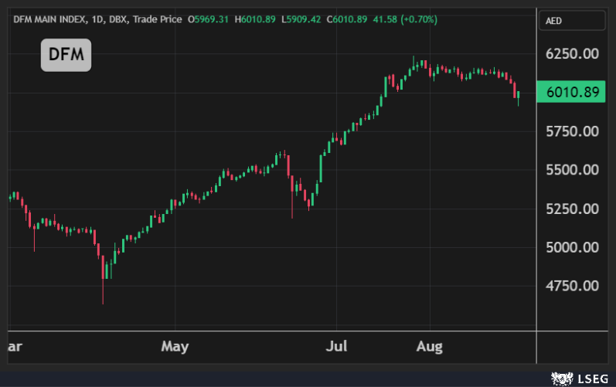The height and width of the screenshot is (387, 616).
Task: Click the gray DFM badge
Action: [x=66, y=55]
